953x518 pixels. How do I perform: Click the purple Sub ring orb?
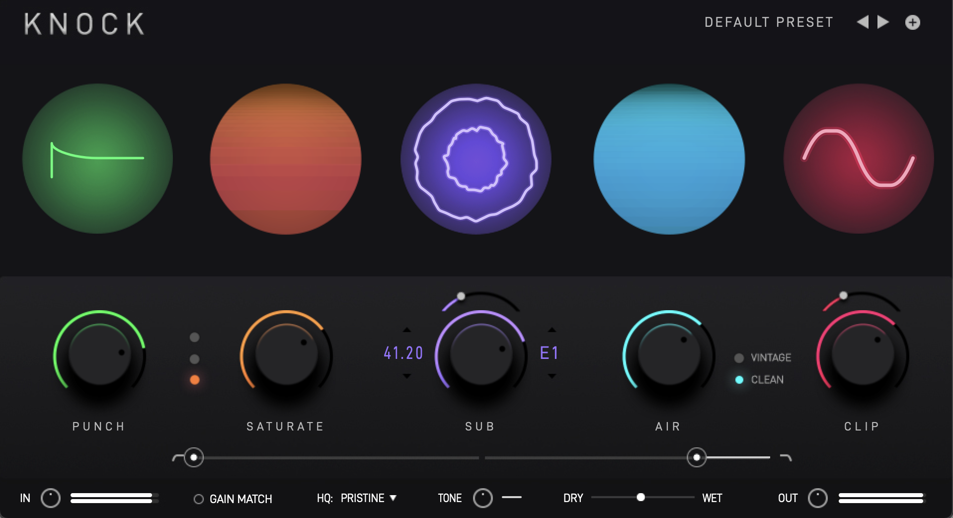[476, 159]
